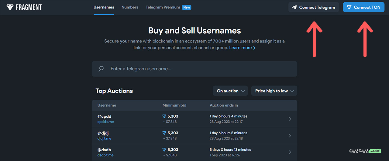
Task: Open the Learn more link
Action: (242, 48)
